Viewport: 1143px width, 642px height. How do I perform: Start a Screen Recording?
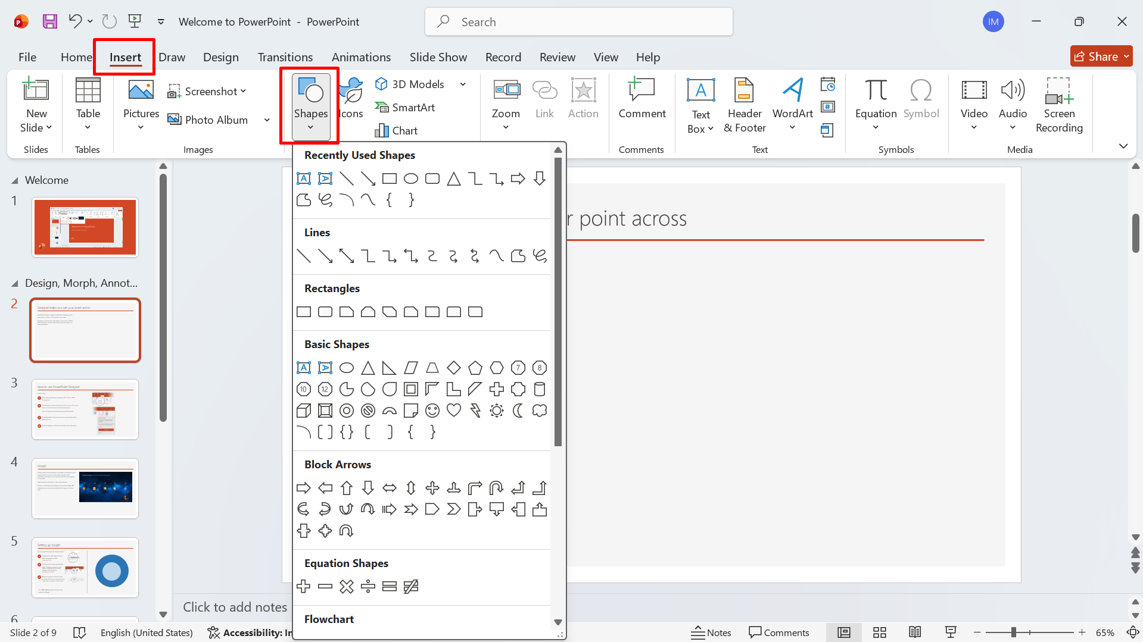pos(1059,105)
